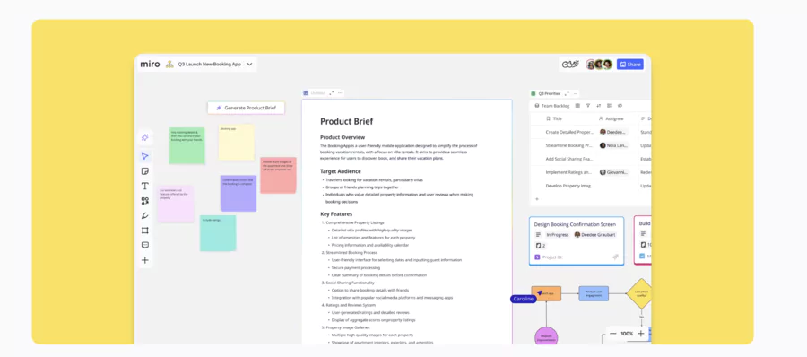This screenshot has height=357, width=807.
Task: Zoom in with the plus button
Action: (x=641, y=334)
